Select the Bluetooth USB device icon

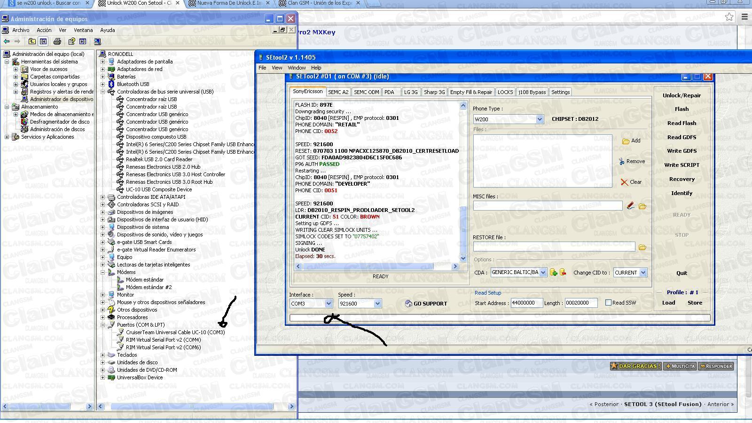tap(111, 84)
